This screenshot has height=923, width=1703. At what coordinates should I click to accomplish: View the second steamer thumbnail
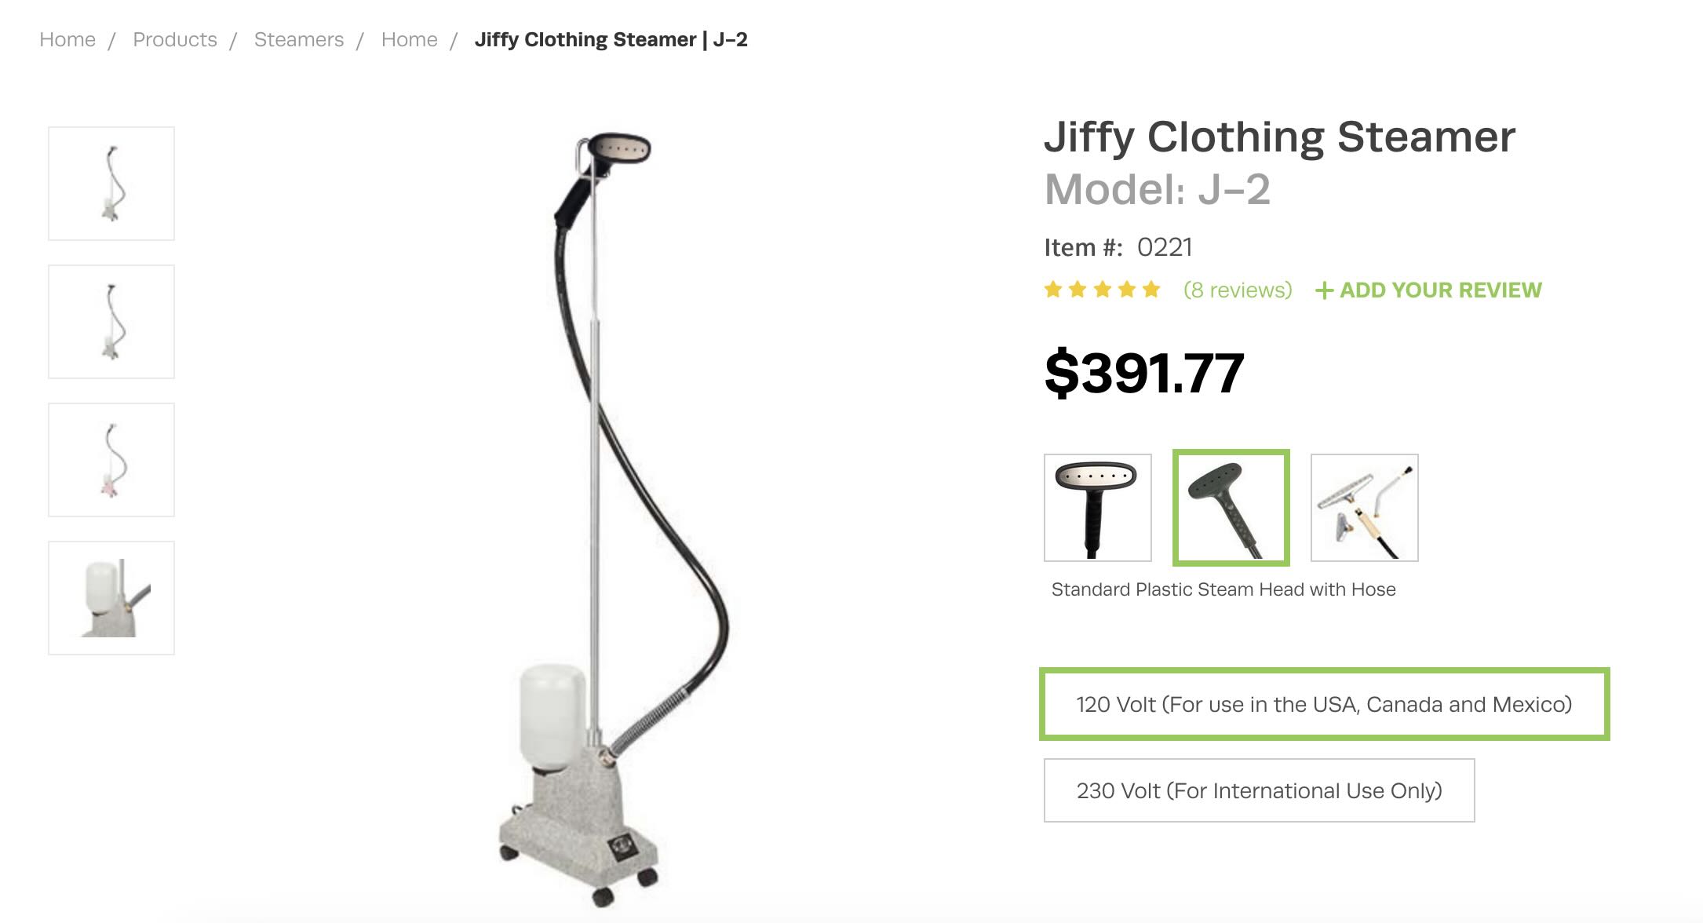111,322
